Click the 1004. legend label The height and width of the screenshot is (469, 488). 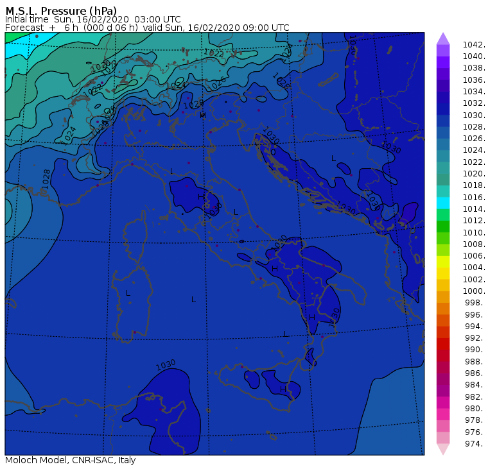point(474,268)
